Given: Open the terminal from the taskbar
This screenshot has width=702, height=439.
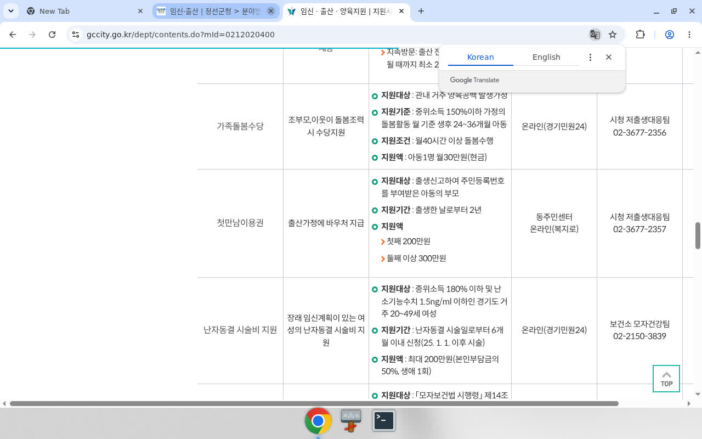Looking at the screenshot, I should pyautogui.click(x=384, y=420).
